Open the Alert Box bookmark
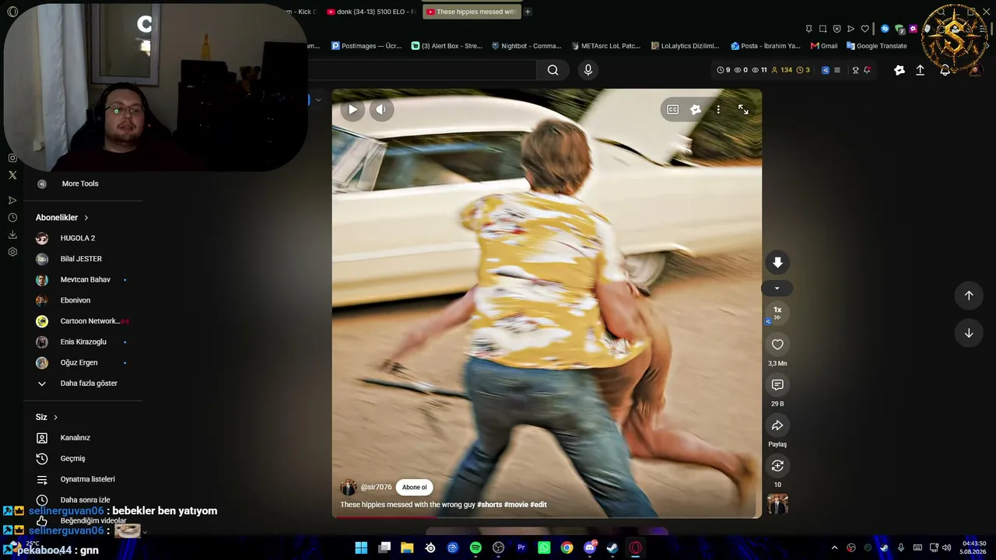The width and height of the screenshot is (996, 560). pyautogui.click(x=447, y=46)
